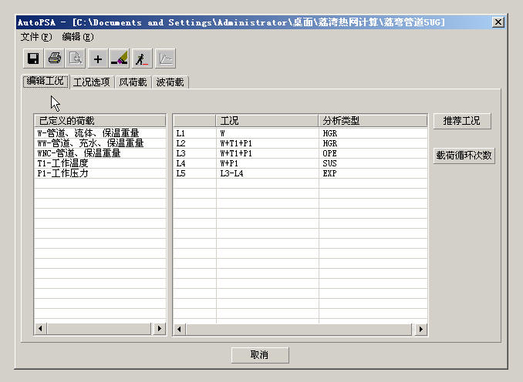Click the graph chart toolbar icon
Screen dimensions: 523x382
165,59
